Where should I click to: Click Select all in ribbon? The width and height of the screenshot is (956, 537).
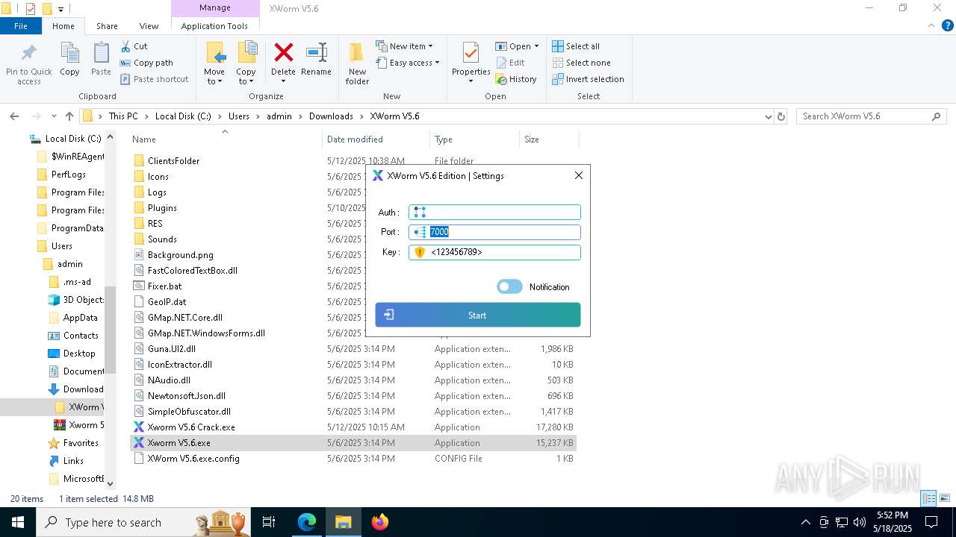coord(576,46)
